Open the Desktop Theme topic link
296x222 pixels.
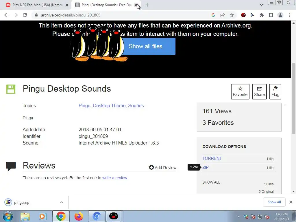coord(109,106)
